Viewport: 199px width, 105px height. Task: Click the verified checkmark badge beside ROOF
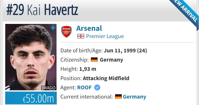coord(97,87)
